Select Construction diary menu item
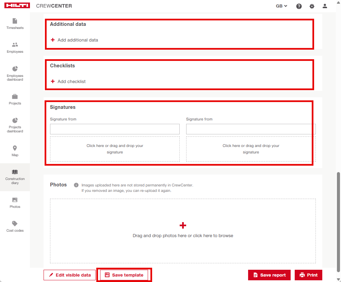 (15, 177)
